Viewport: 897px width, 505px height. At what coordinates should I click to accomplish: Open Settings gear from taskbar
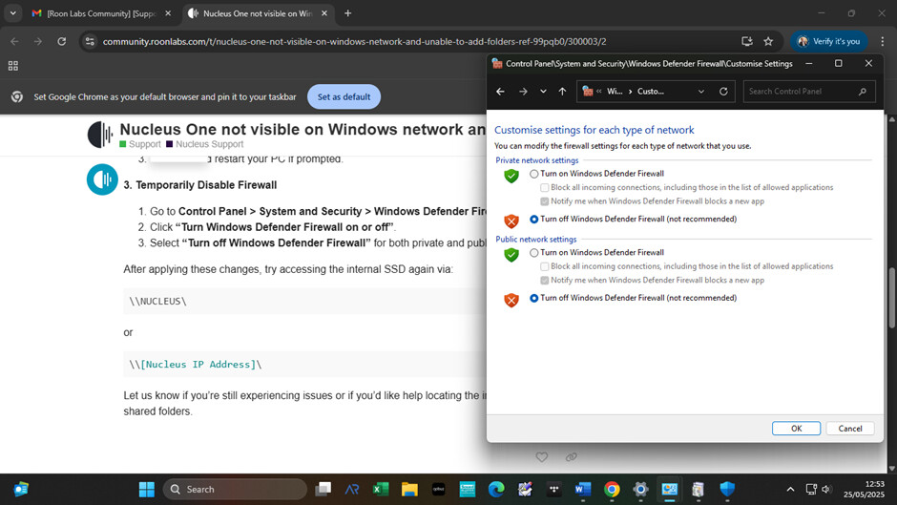640,490
